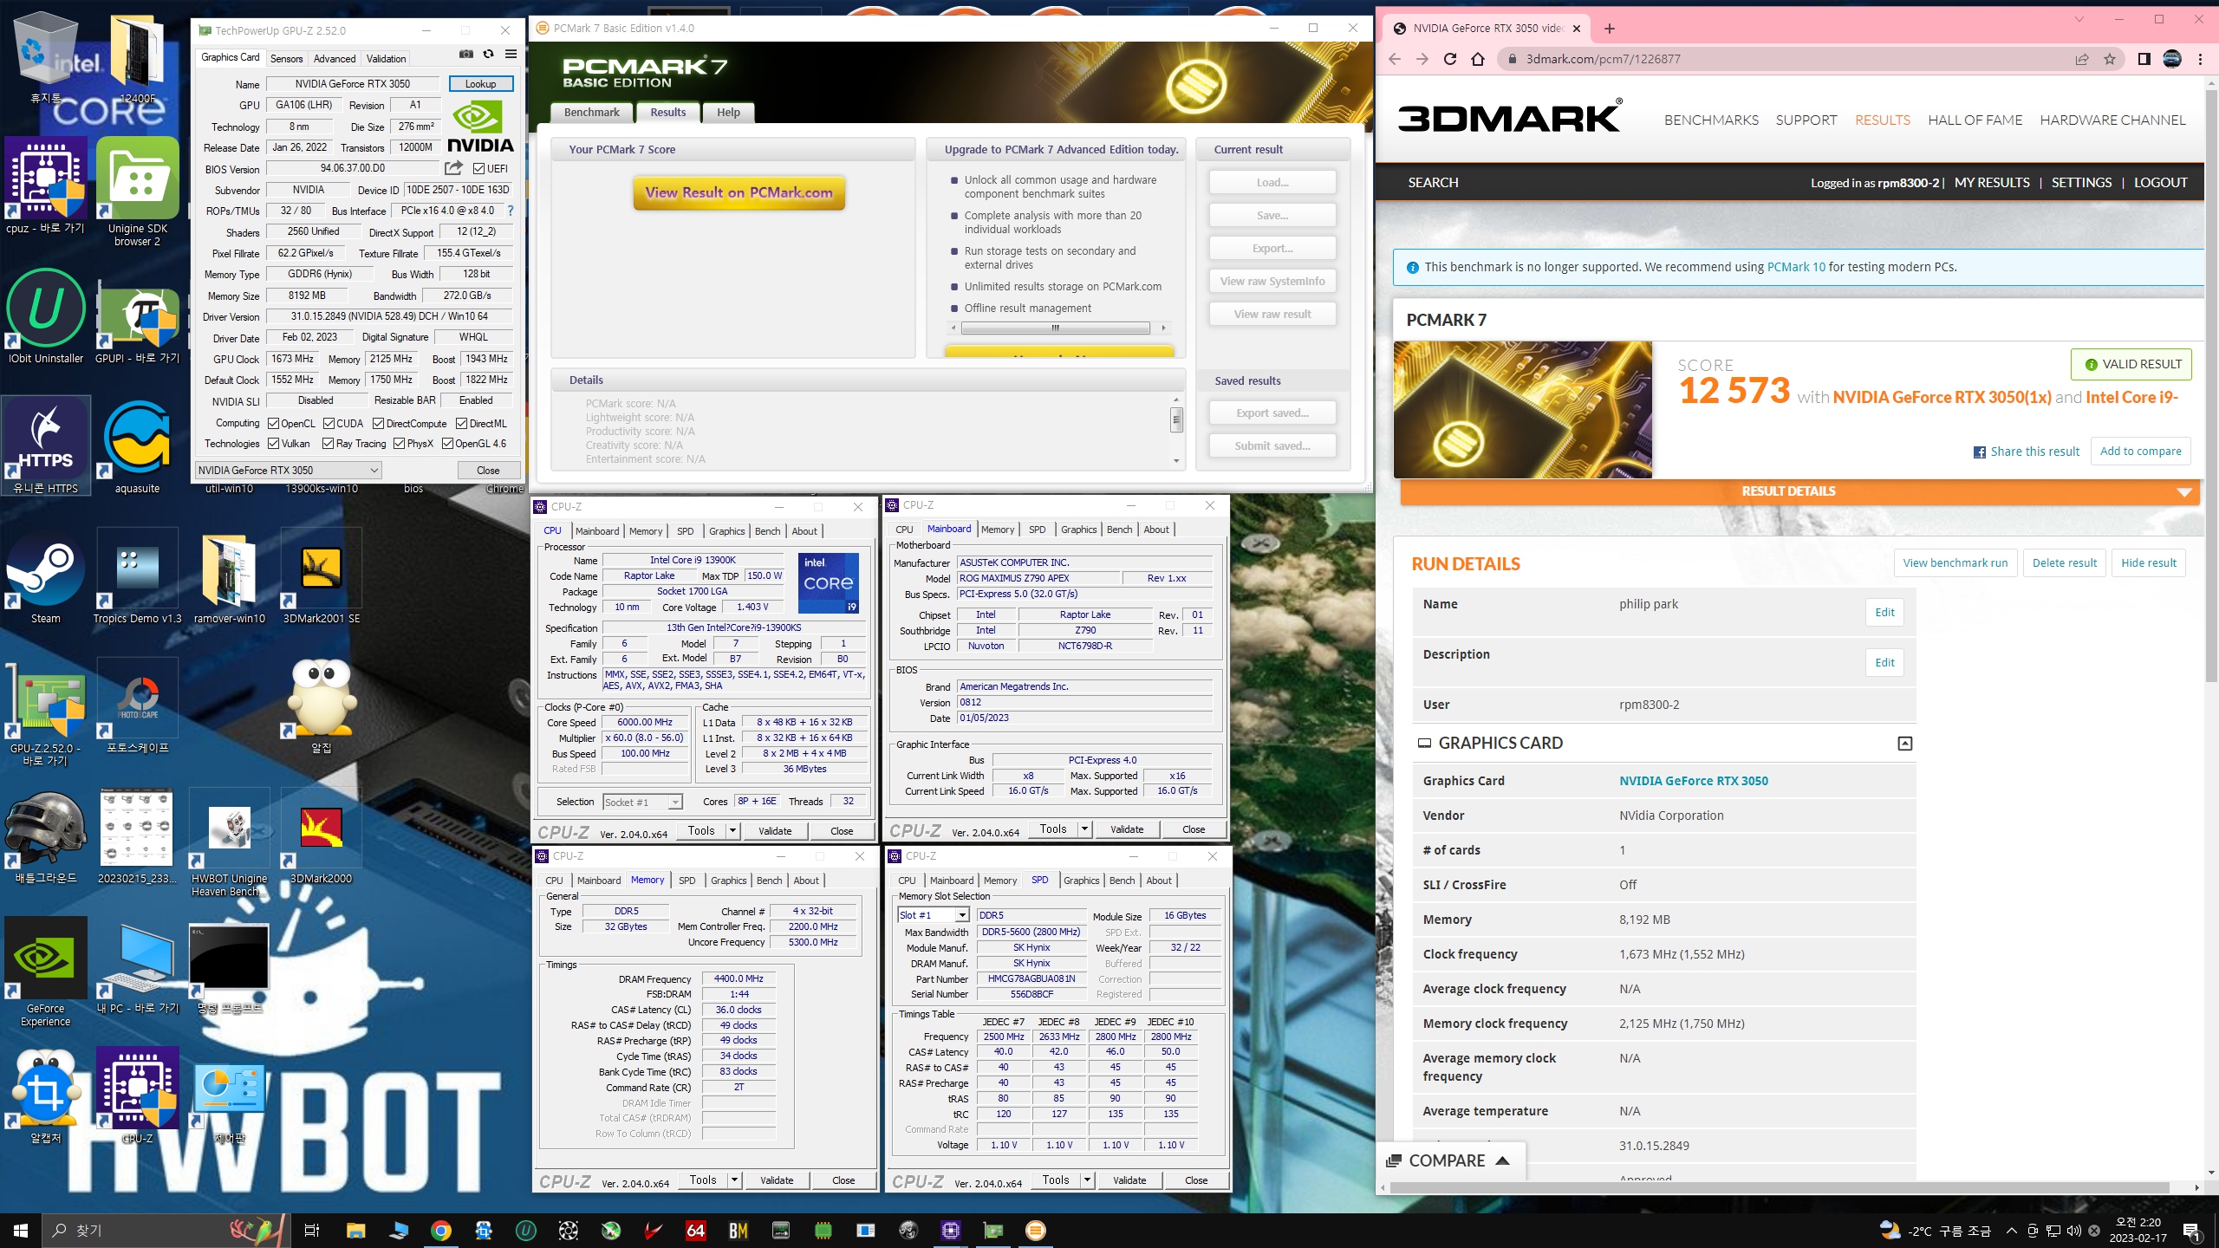Select the IObit Uninstaller desktop icon
Viewport: 2219px width, 1248px height.
pos(46,316)
